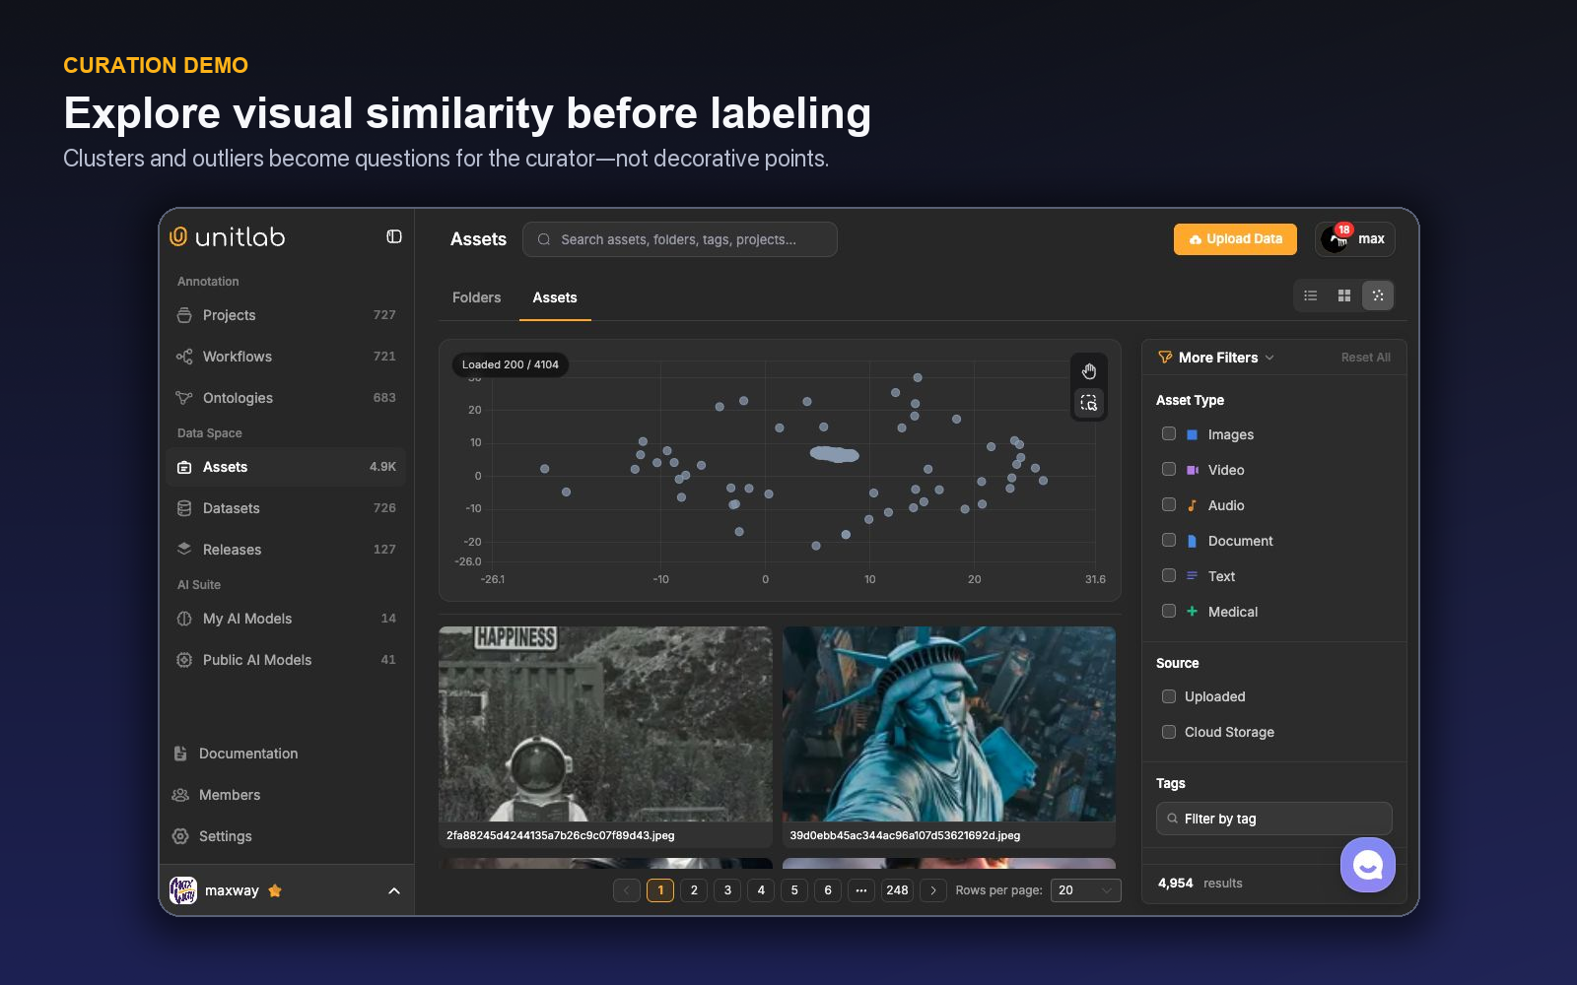Image resolution: width=1577 pixels, height=985 pixels.
Task: Select the pan hand tool
Action: tap(1089, 371)
